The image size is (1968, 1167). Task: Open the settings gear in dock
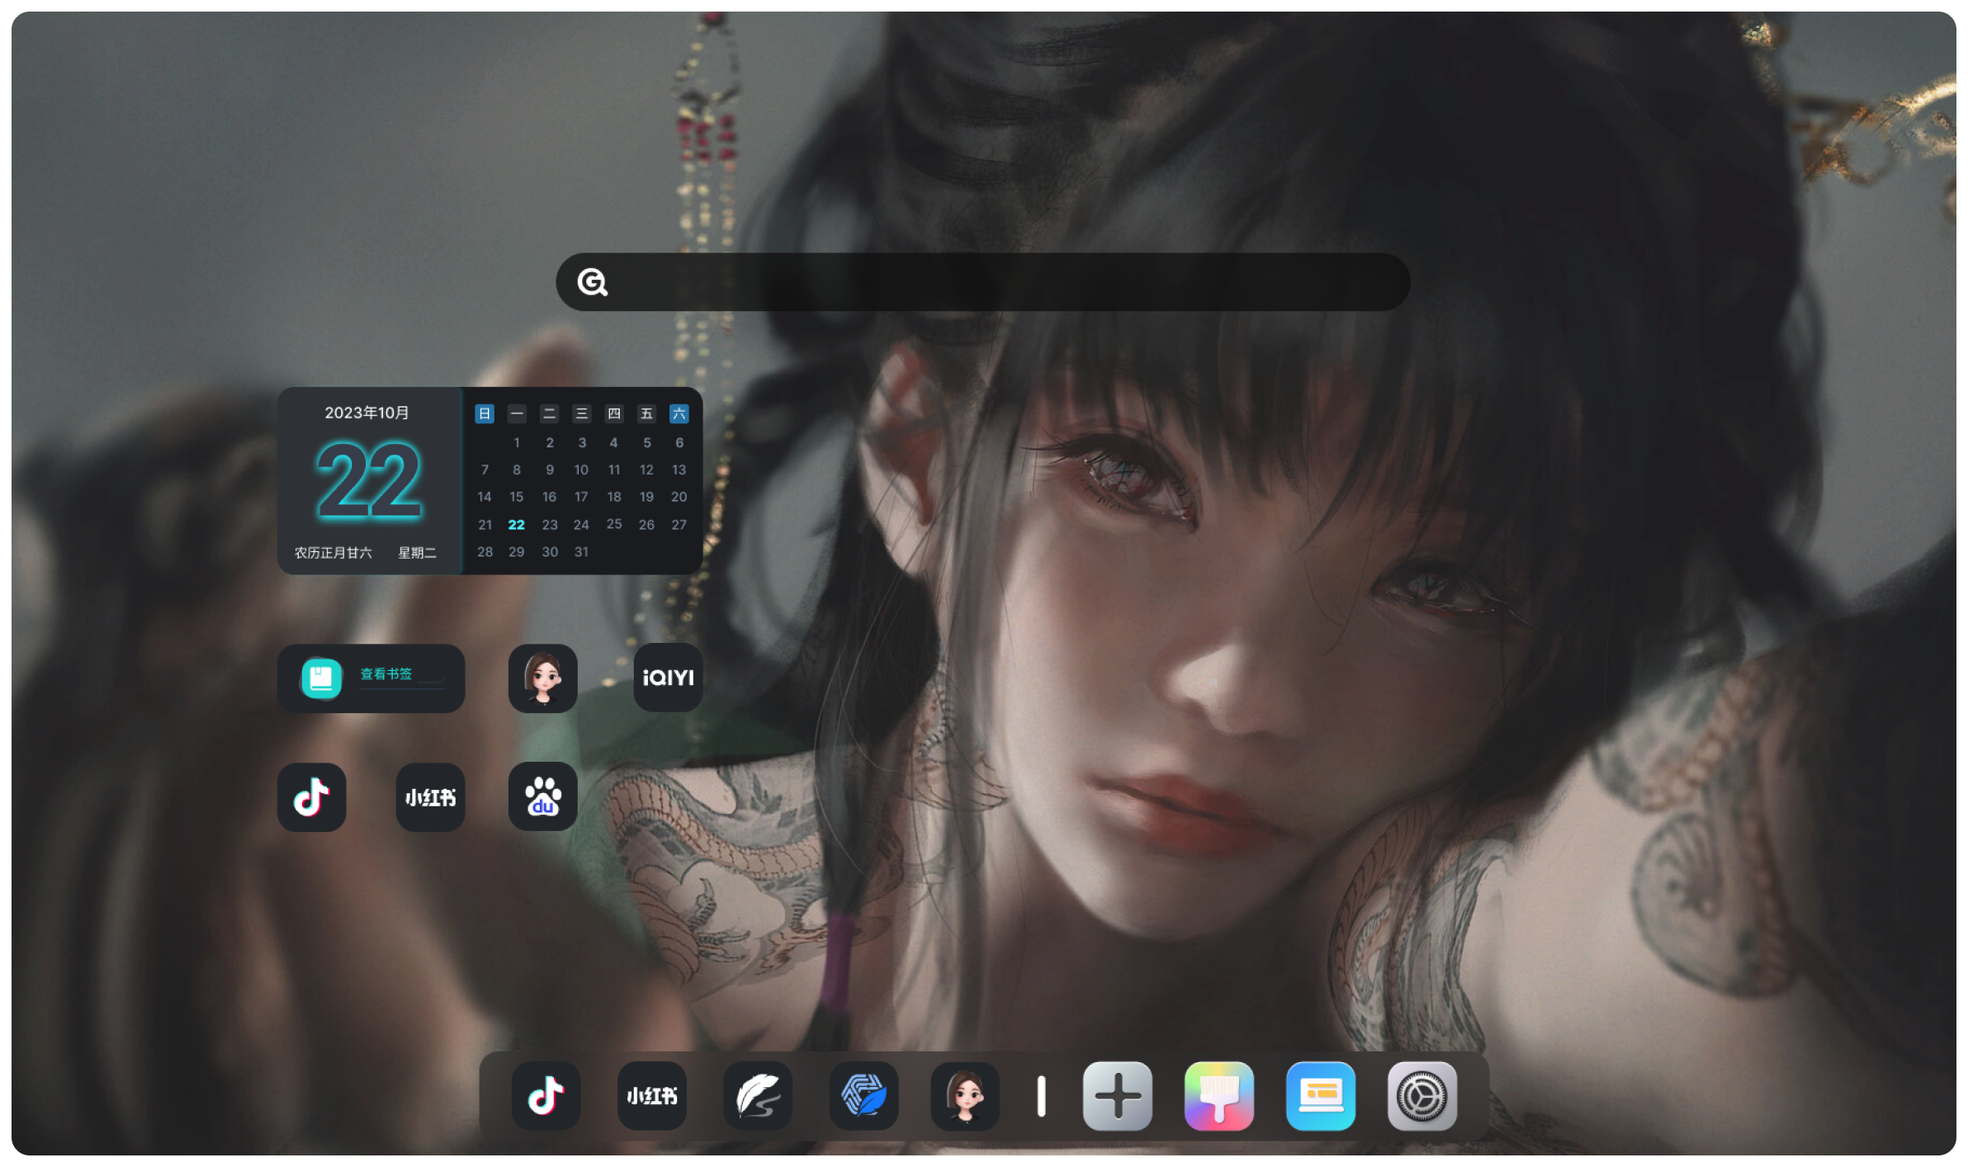click(x=1422, y=1096)
